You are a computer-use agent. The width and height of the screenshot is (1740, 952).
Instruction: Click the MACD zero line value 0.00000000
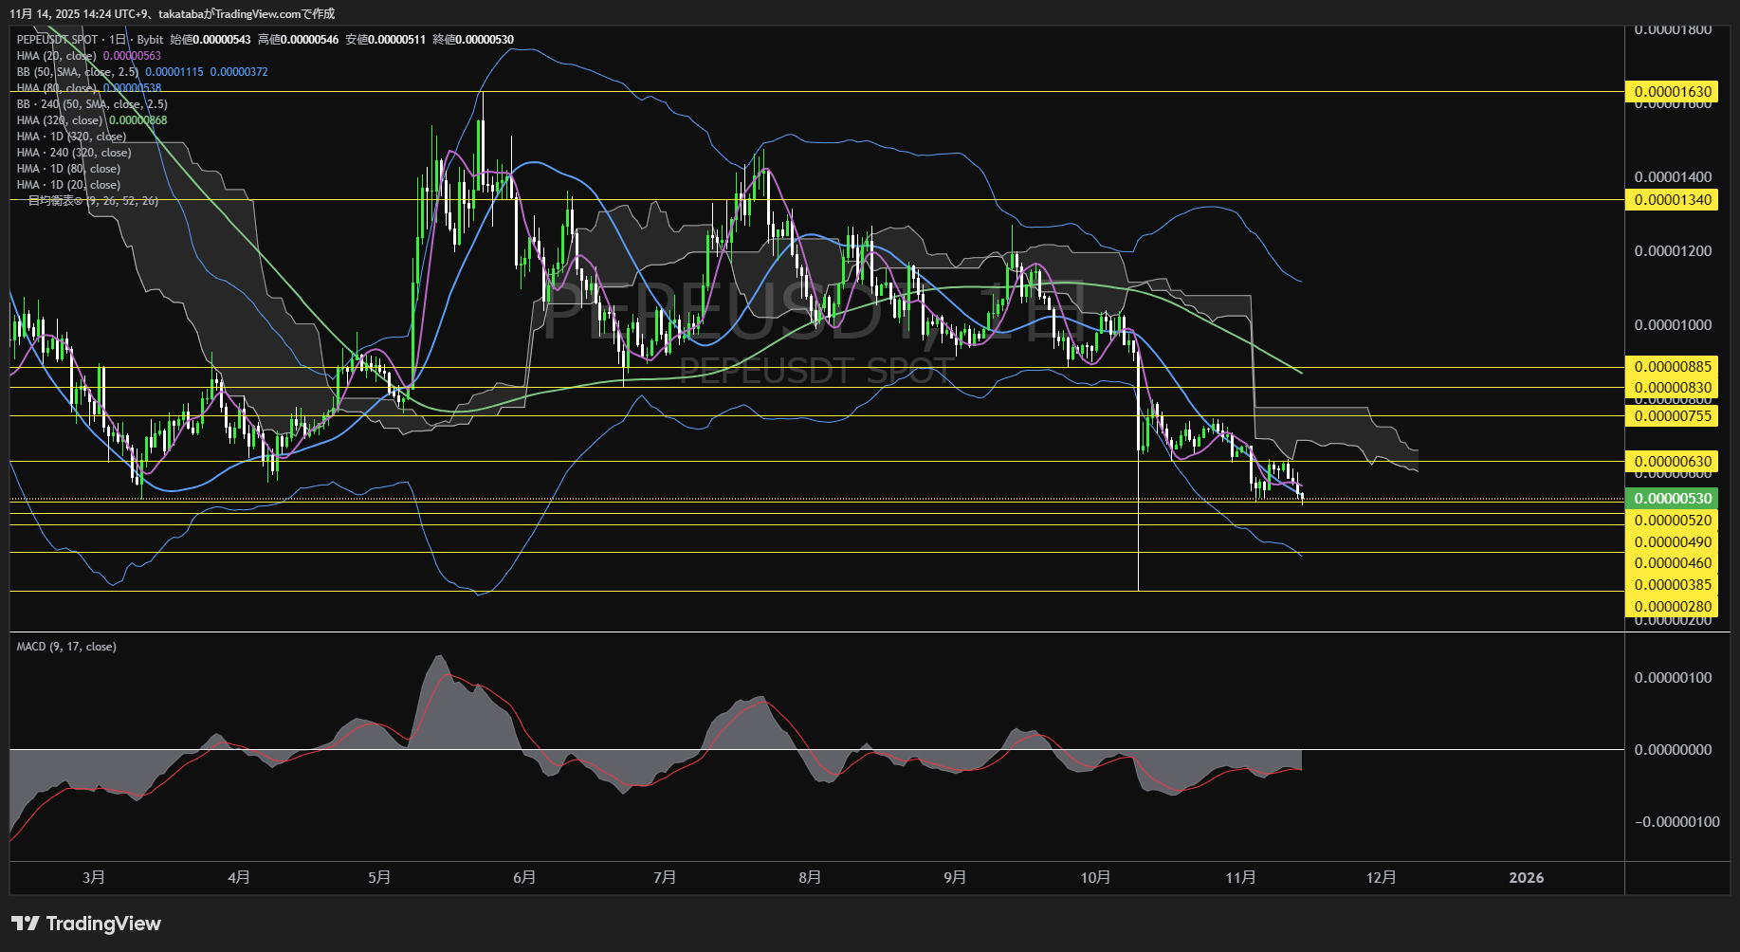(1673, 750)
